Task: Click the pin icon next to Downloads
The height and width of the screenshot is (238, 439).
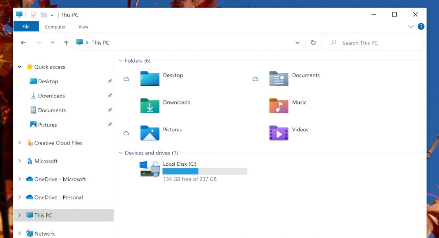Action: pos(110,96)
